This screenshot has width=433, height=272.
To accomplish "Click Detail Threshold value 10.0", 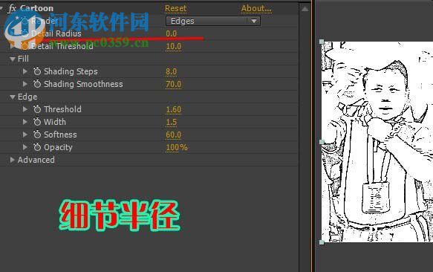I will (173, 46).
